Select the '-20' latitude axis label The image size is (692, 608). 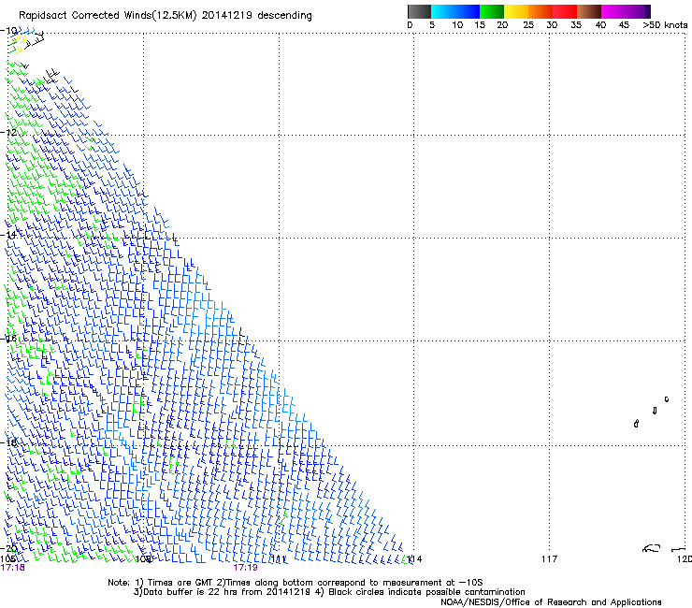click(x=8, y=548)
